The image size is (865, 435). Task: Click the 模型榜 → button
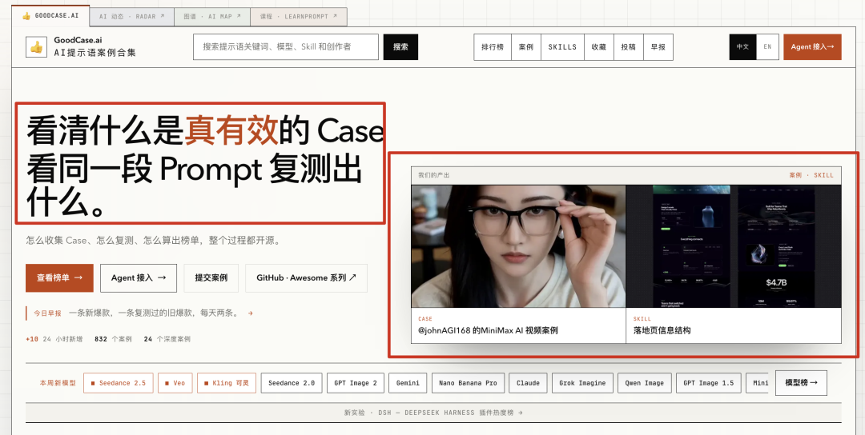[x=801, y=383]
